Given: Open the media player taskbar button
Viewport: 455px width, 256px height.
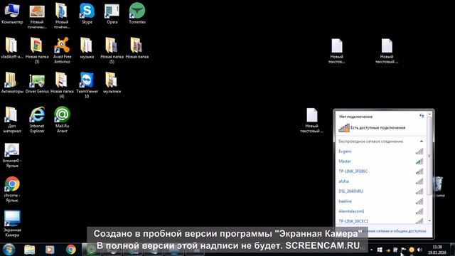Looking at the screenshot, I should (x=50, y=250).
